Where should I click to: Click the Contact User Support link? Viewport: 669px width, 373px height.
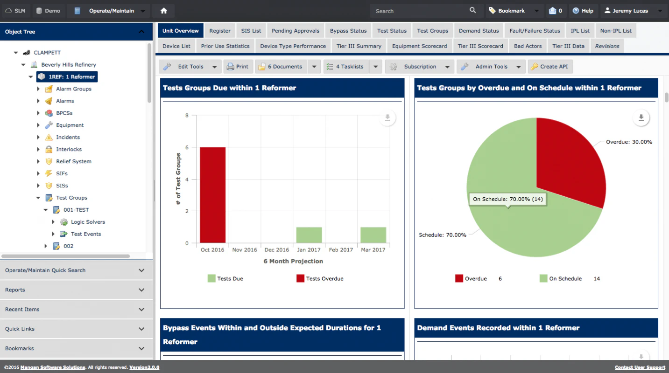click(x=640, y=367)
